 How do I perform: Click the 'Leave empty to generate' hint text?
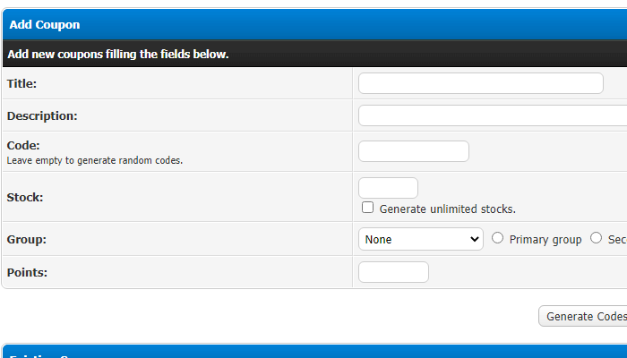pyautogui.click(x=95, y=161)
